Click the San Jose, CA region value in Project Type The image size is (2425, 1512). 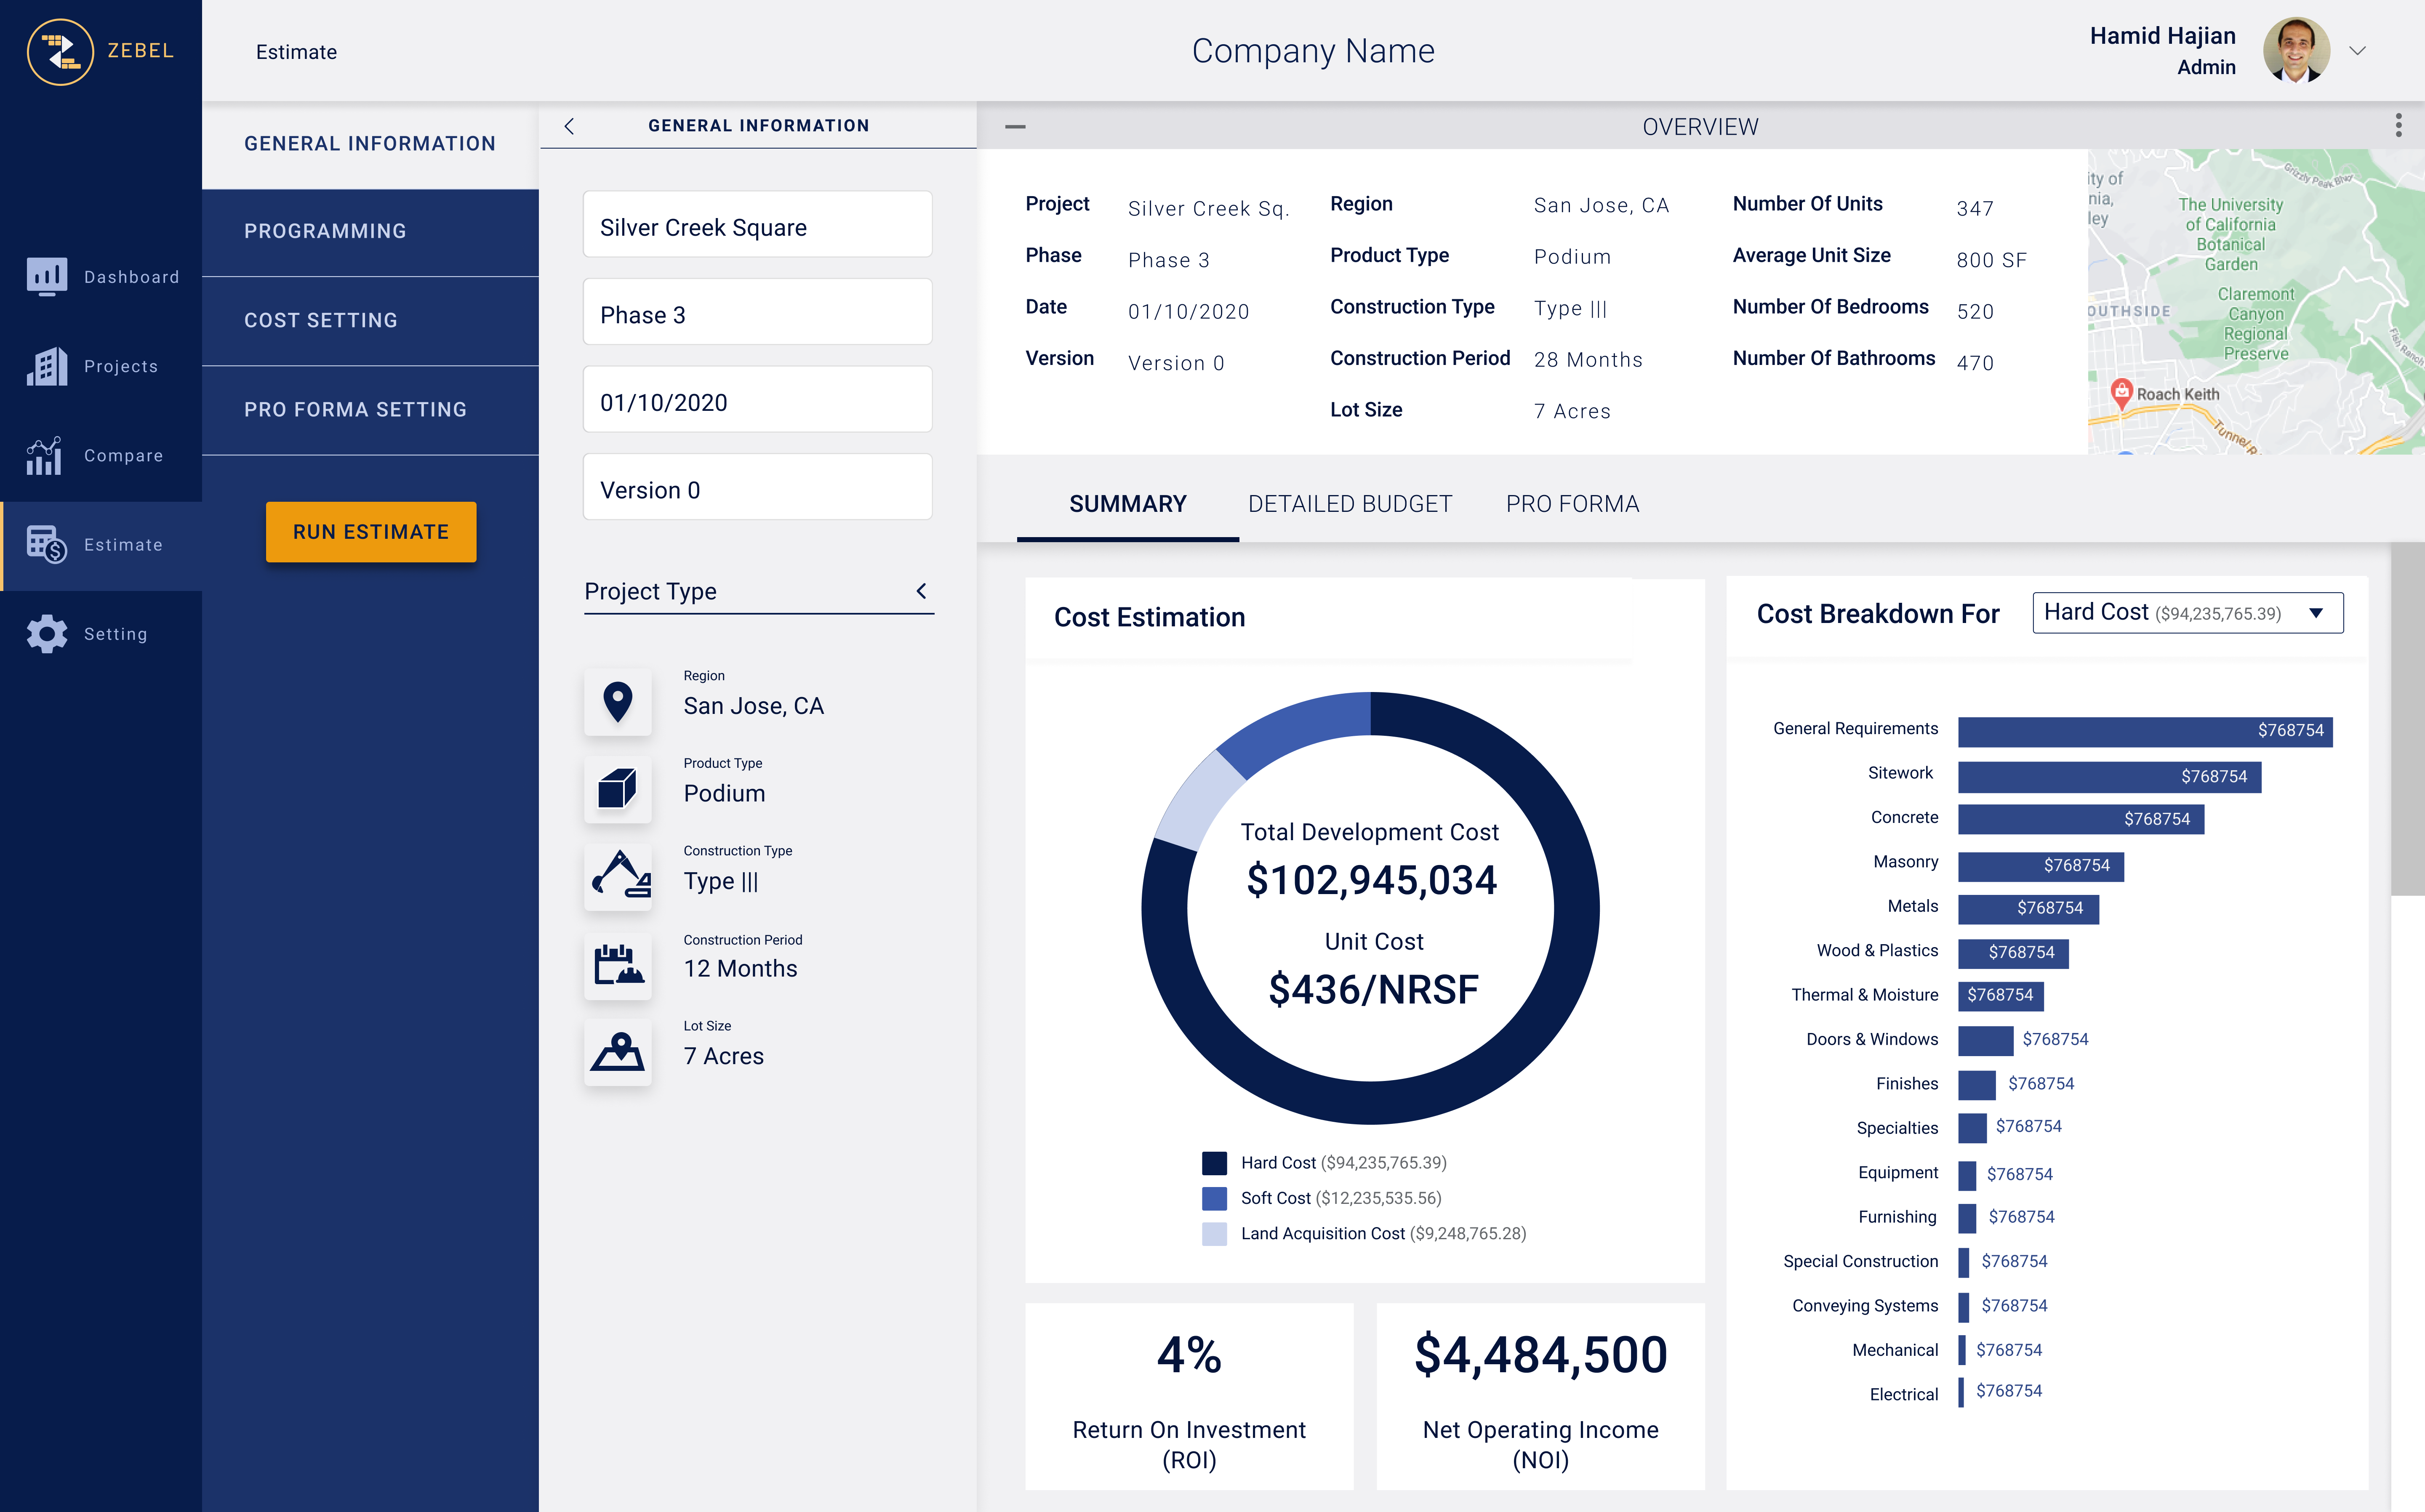click(753, 706)
